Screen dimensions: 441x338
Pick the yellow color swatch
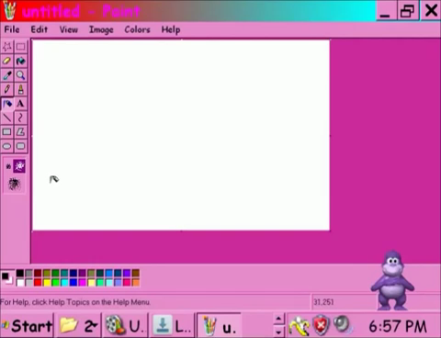(x=47, y=282)
